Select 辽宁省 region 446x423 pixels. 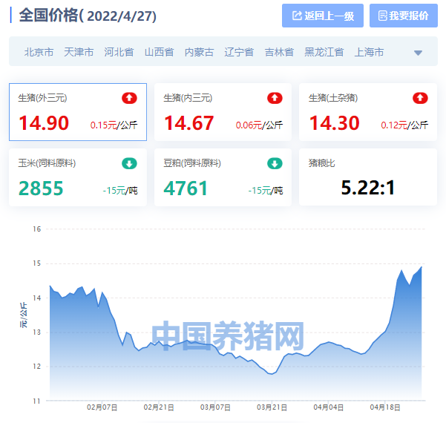click(239, 52)
